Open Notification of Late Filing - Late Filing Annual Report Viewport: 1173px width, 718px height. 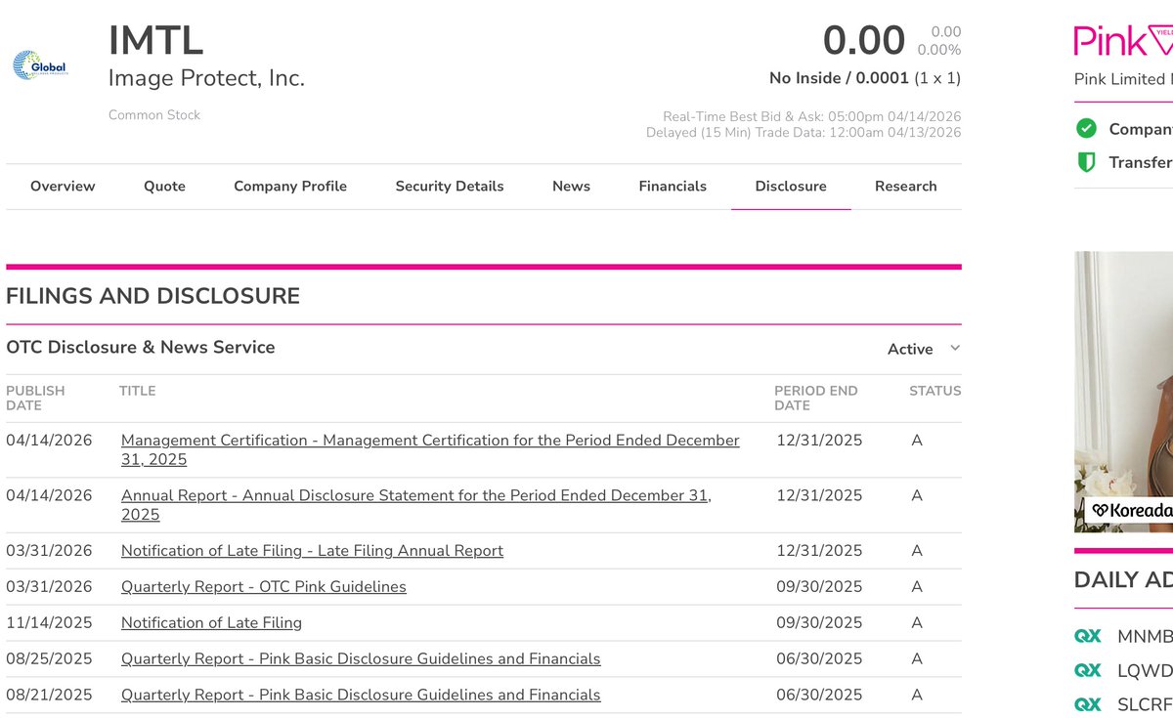tap(312, 551)
